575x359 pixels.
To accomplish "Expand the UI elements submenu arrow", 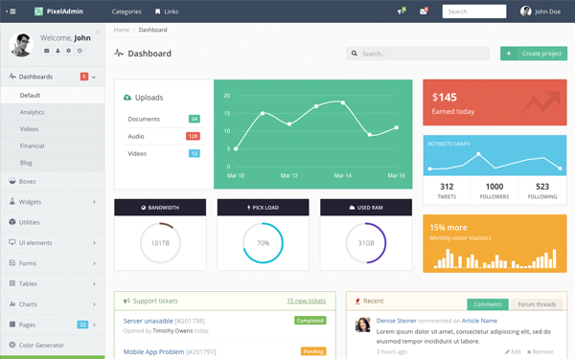I will 94,243.
